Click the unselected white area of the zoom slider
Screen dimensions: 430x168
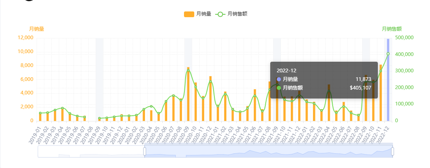click(x=91, y=151)
